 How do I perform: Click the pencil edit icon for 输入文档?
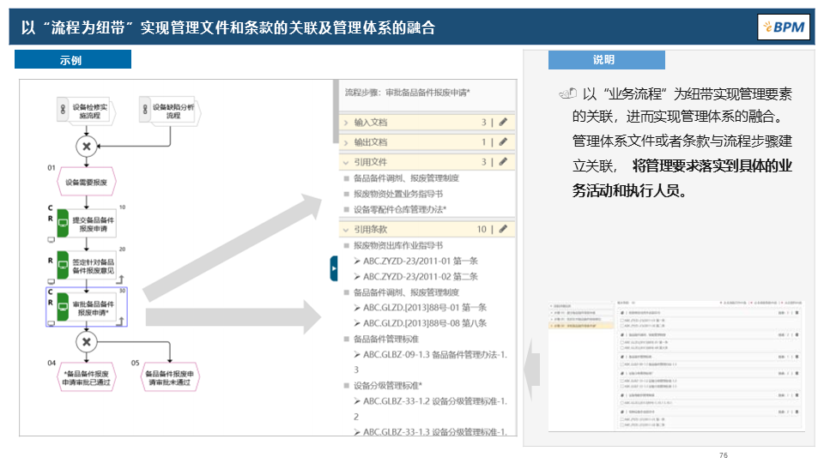pos(503,122)
